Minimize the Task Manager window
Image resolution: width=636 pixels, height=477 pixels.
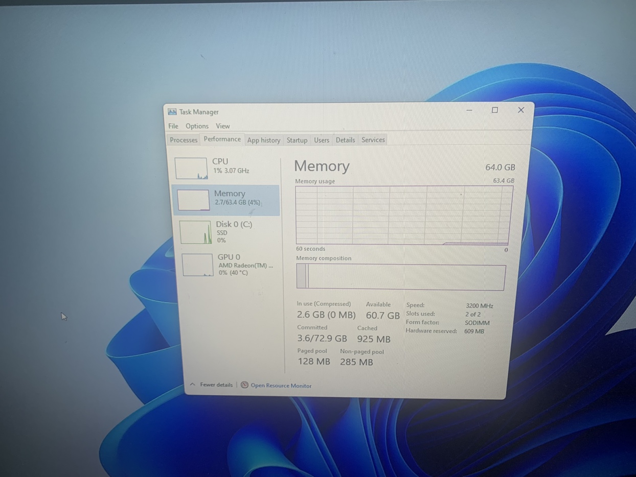pos(469,110)
